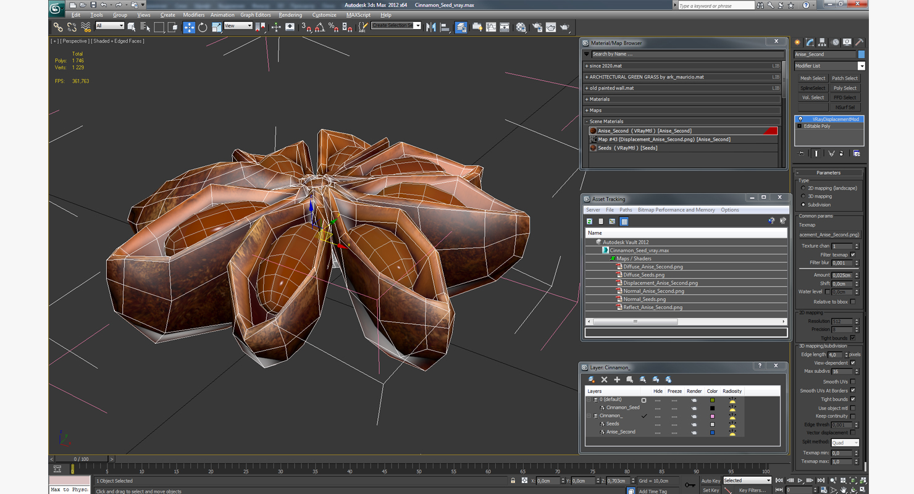Expand the Maps group in Material Browser
Image resolution: width=914 pixels, height=494 pixels.
point(587,111)
